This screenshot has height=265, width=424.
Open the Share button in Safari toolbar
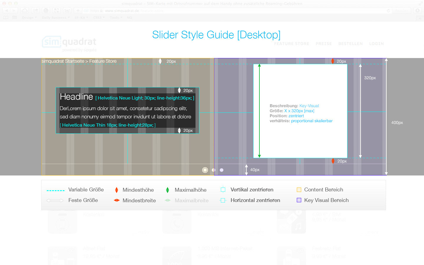coord(35,11)
